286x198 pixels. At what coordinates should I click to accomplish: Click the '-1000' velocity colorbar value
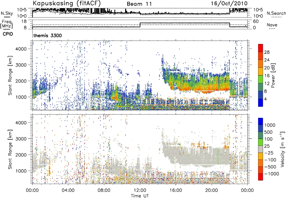point(271,174)
